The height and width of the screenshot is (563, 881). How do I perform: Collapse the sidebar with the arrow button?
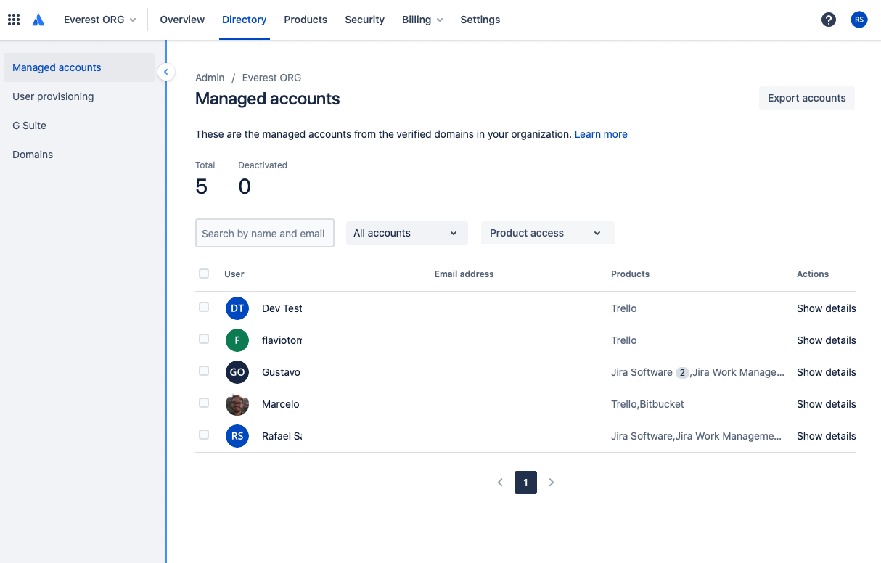[x=166, y=72]
